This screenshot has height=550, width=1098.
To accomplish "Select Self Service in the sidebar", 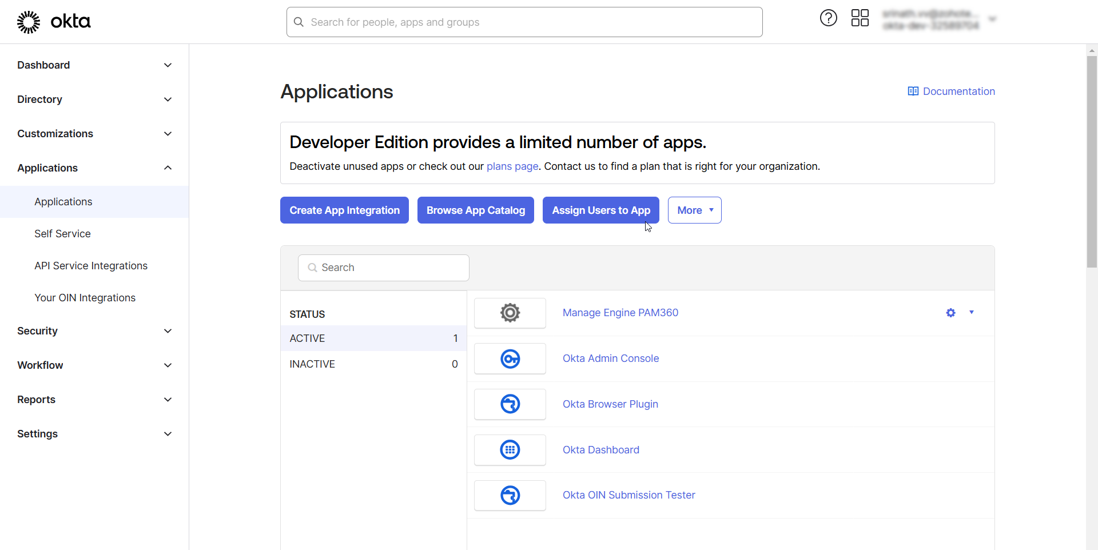I will [62, 233].
